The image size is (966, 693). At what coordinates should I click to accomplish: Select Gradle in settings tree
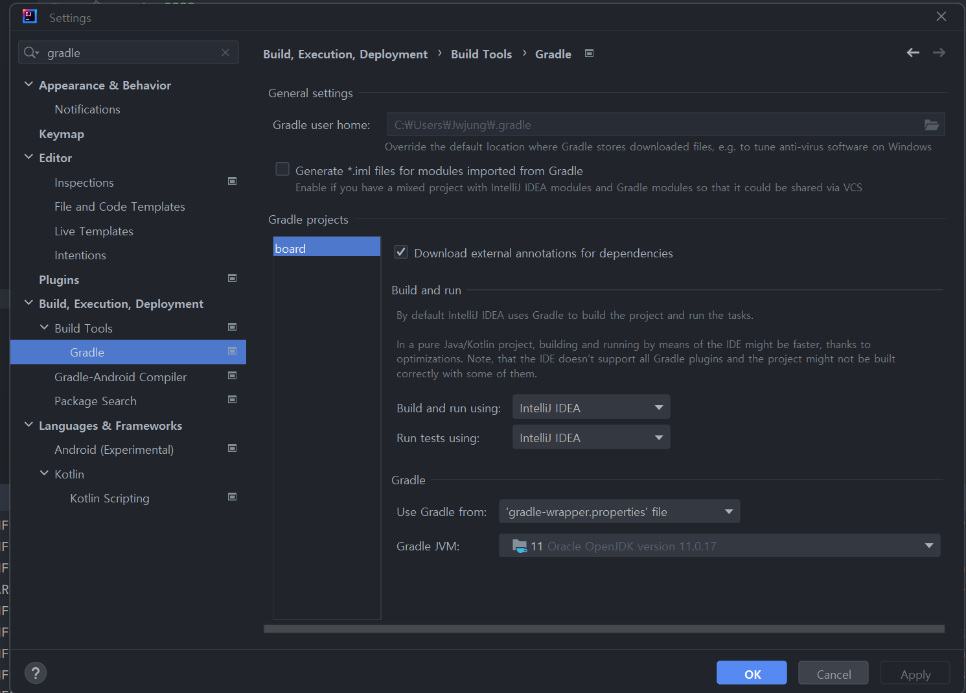[x=128, y=352]
